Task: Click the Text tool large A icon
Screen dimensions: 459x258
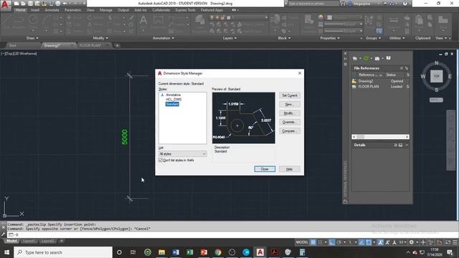Action: click(143, 20)
